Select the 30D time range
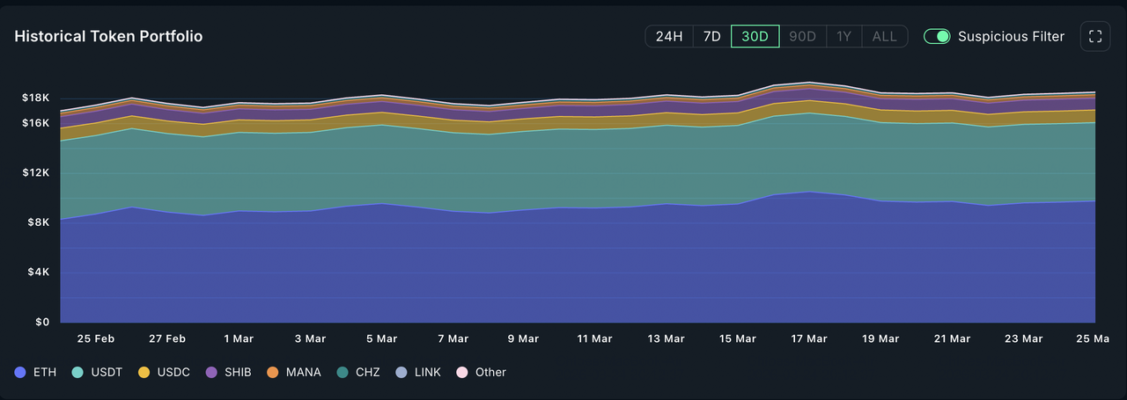Image resolution: width=1127 pixels, height=400 pixels. pyautogui.click(x=755, y=36)
